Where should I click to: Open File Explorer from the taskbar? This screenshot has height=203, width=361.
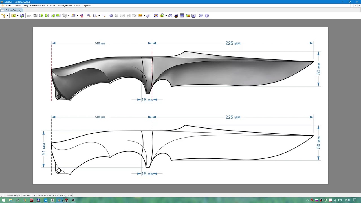coord(11,200)
